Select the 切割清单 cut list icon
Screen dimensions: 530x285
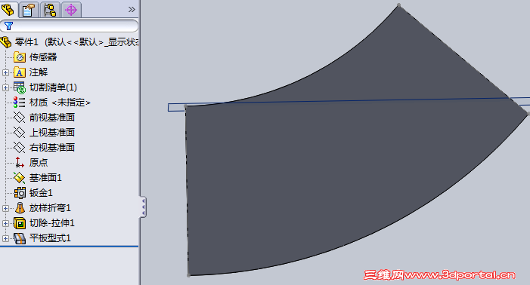click(20, 87)
